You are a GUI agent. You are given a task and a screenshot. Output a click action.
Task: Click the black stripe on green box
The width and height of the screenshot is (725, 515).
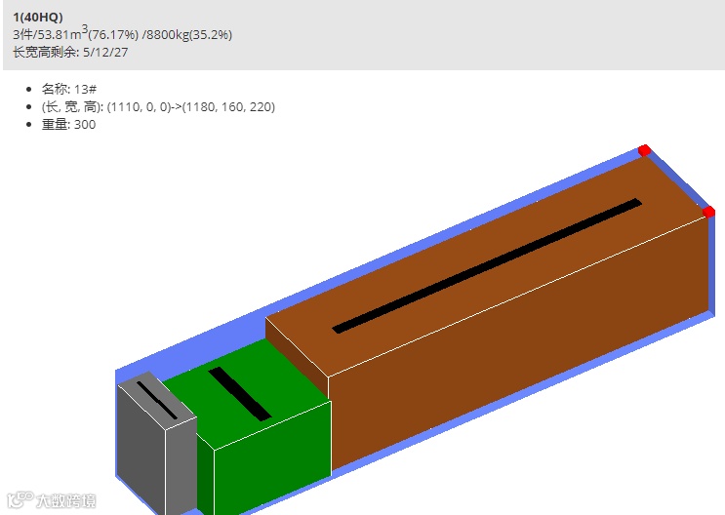(x=239, y=394)
